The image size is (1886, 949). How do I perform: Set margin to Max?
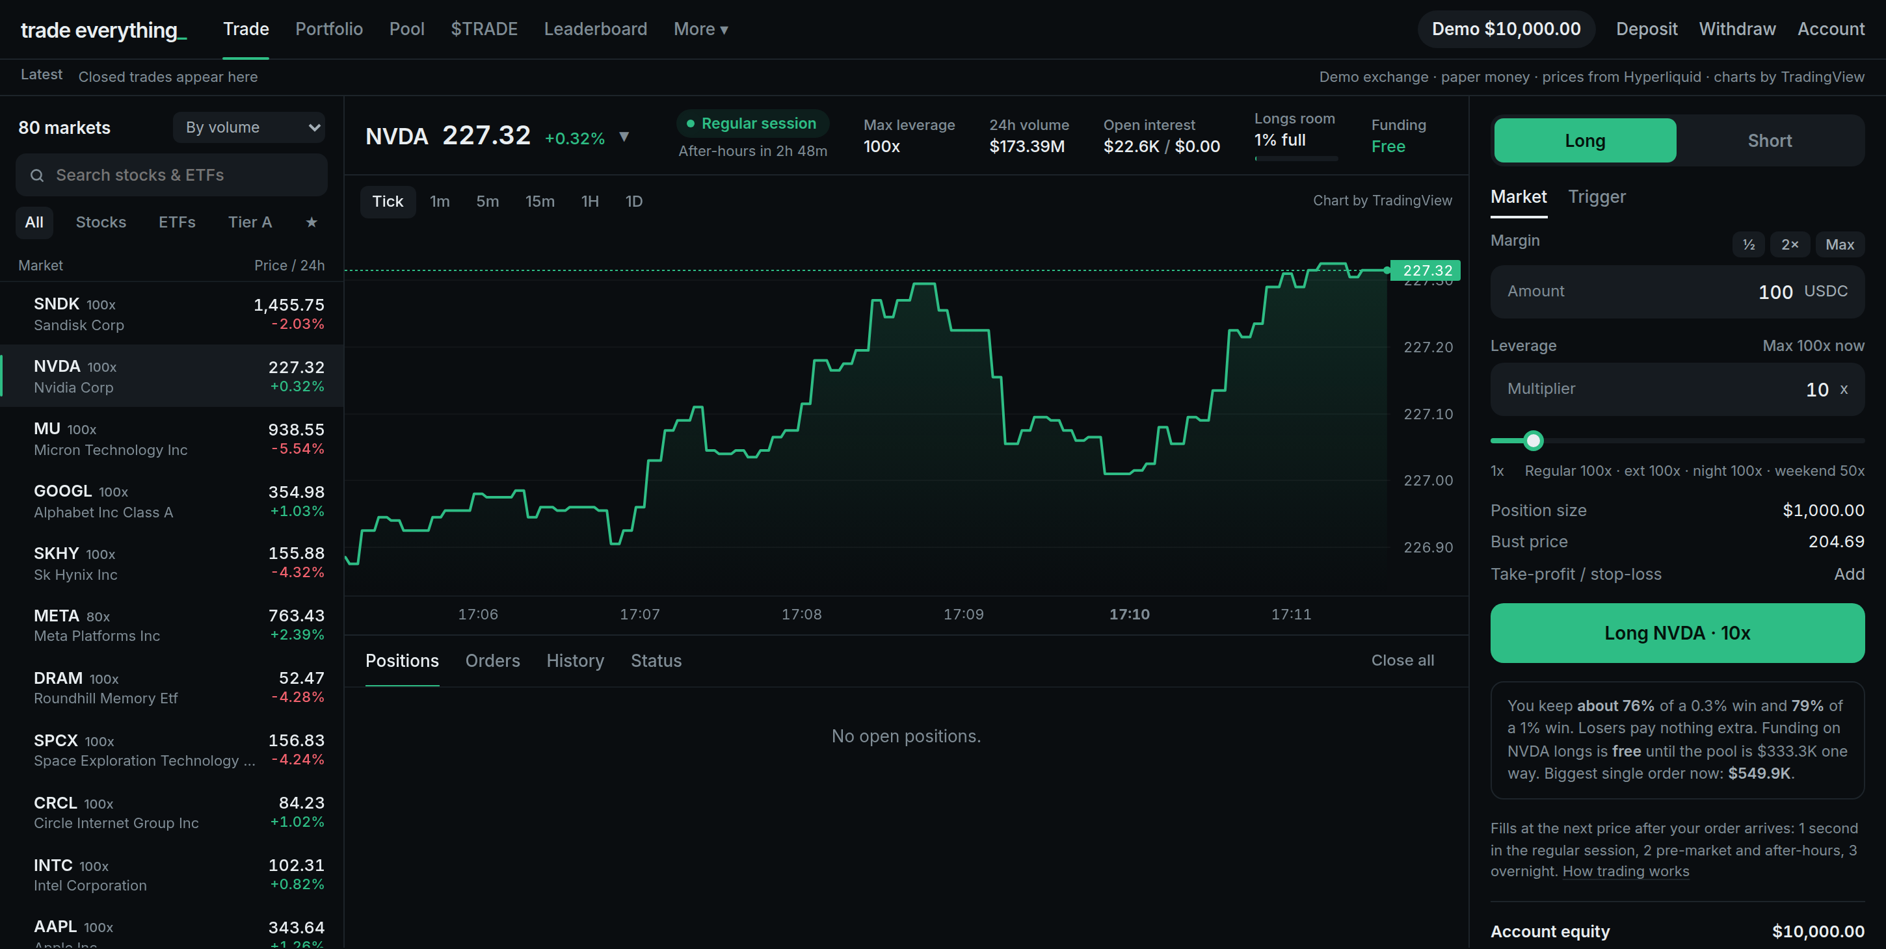tap(1839, 244)
